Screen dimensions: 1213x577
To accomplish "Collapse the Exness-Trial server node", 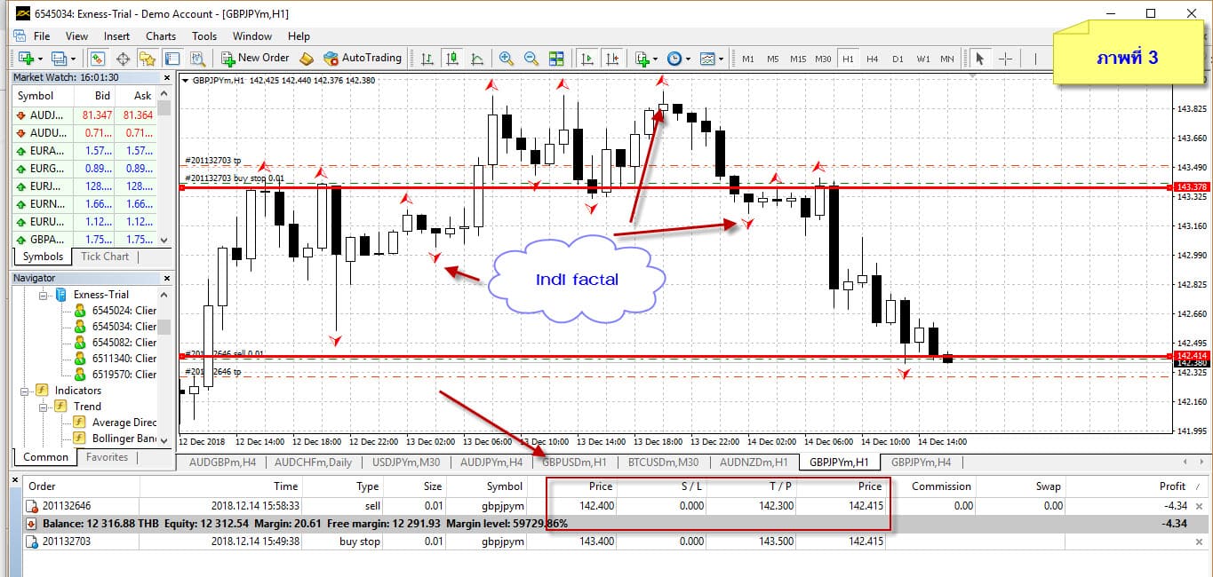I will tap(43, 295).
